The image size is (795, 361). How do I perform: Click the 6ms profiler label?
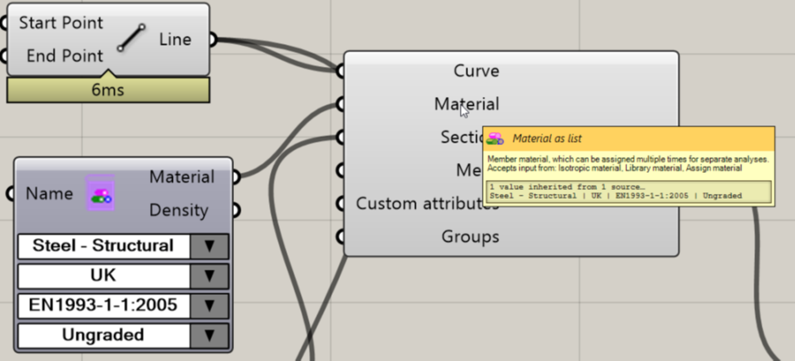coord(108,90)
